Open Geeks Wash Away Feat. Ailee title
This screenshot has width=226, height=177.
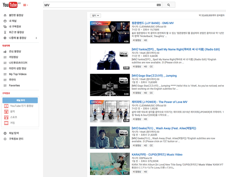tap(164, 128)
